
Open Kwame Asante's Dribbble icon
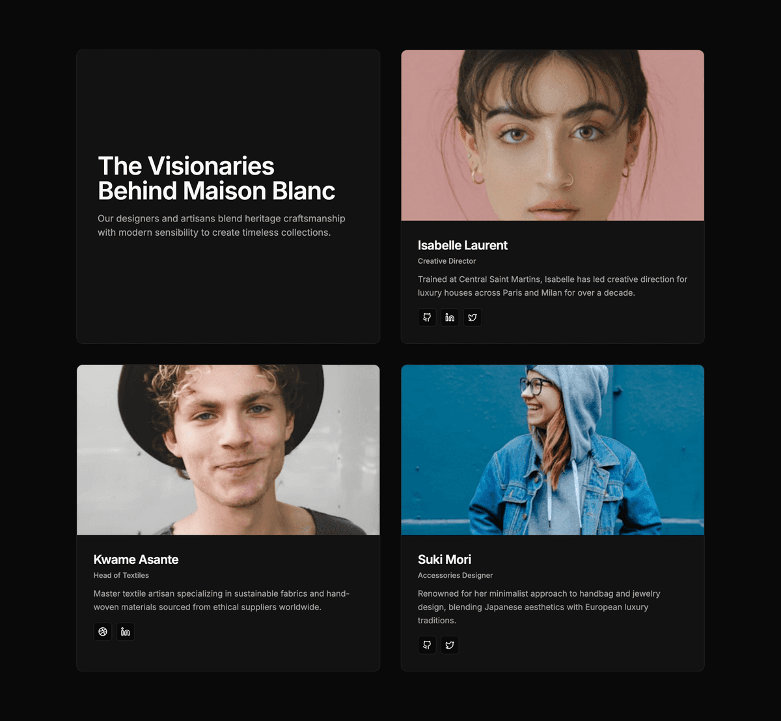pos(103,632)
